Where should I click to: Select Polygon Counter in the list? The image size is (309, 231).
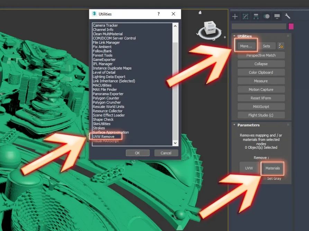point(106,98)
